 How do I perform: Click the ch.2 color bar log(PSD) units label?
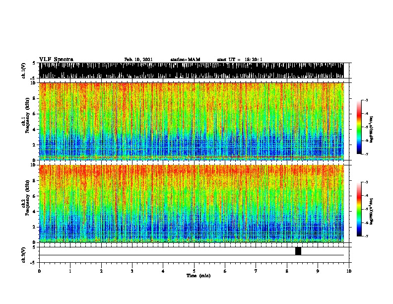click(372, 211)
